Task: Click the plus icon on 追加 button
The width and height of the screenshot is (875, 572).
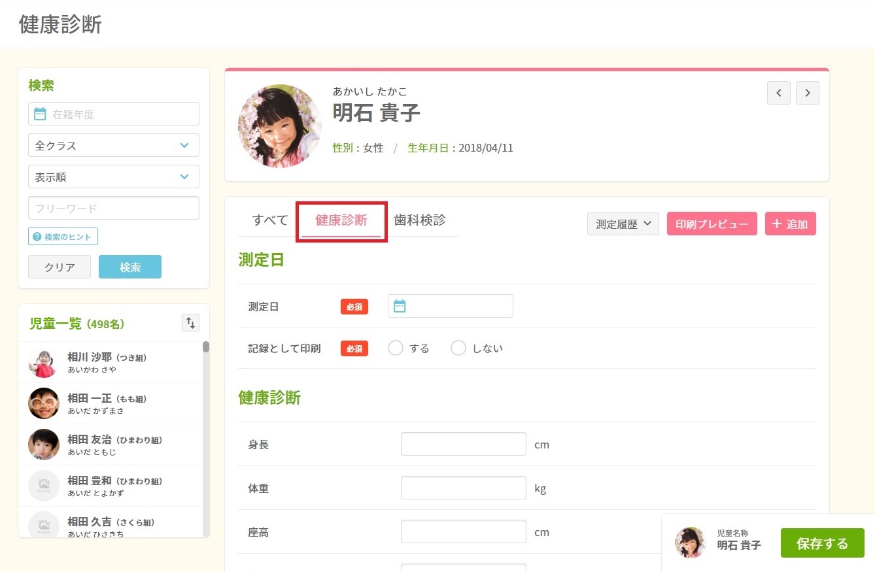Action: [777, 224]
